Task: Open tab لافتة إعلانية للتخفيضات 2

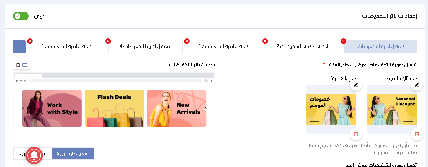Action: [x=302, y=46]
